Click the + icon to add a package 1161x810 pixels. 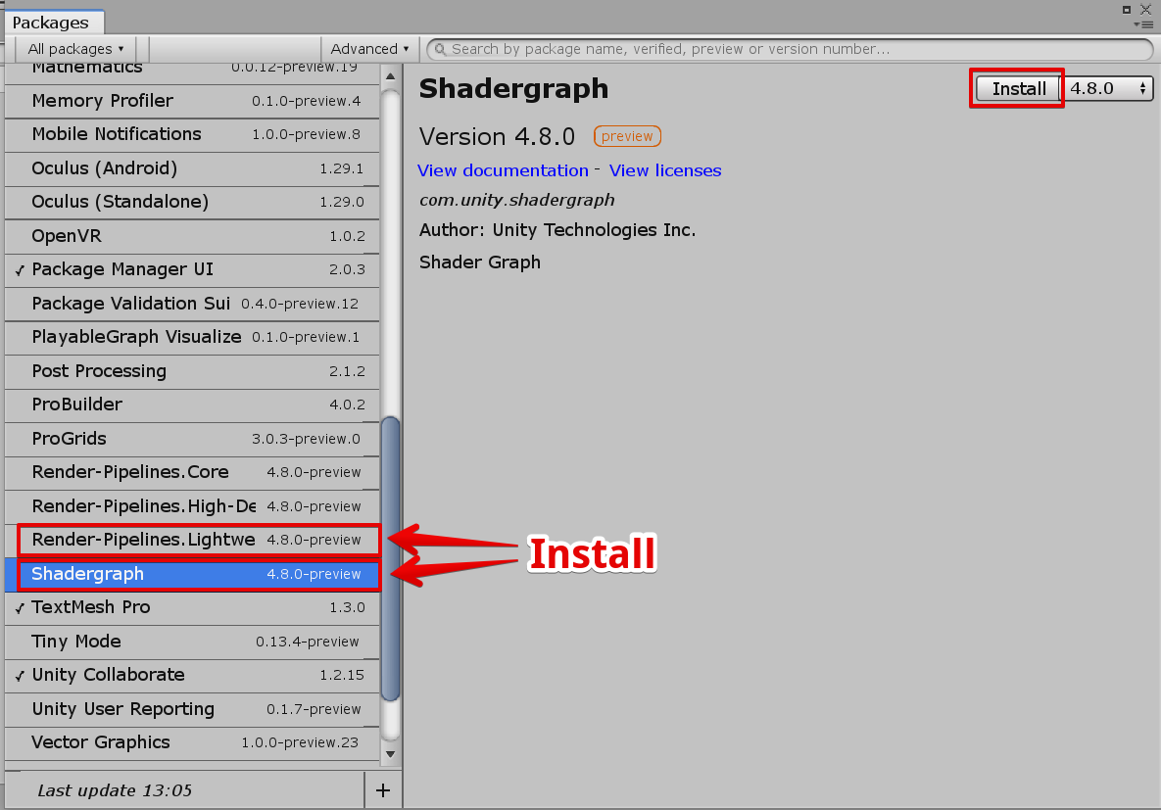[382, 789]
